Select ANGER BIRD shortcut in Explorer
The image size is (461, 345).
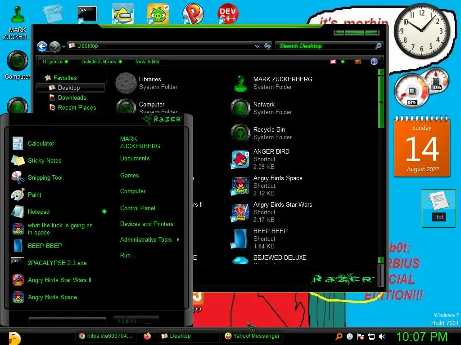point(260,159)
